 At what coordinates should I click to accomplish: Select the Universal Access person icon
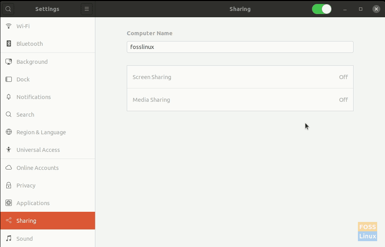coord(8,150)
